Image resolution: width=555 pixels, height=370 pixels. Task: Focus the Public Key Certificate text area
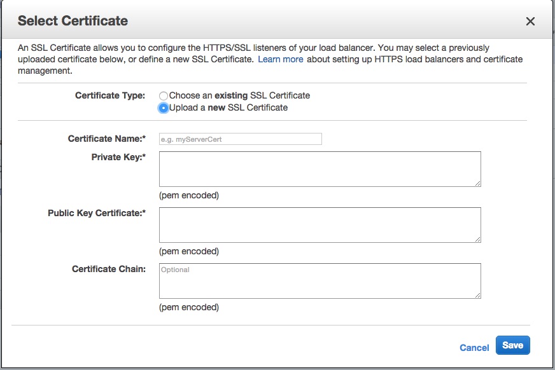coord(320,225)
